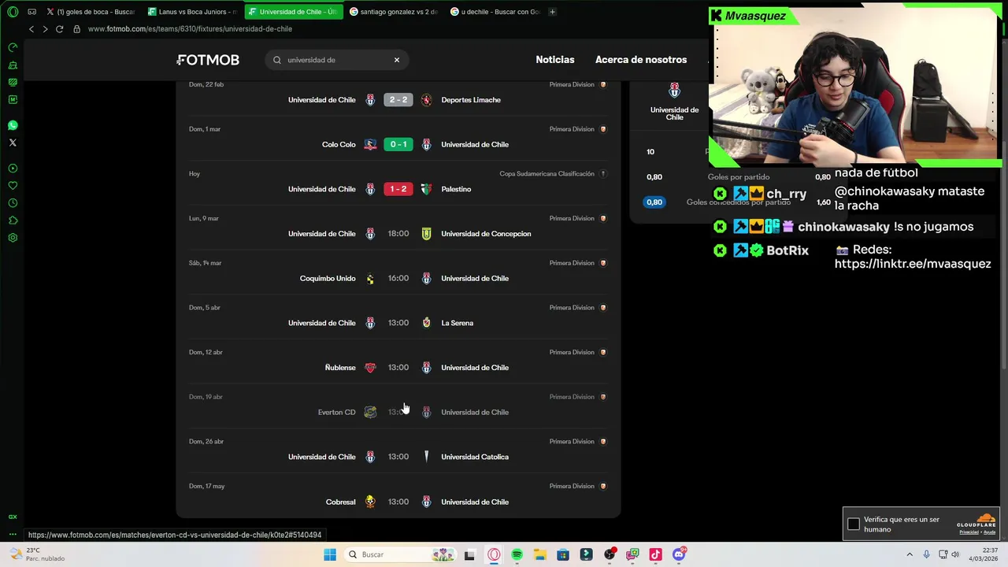1008x567 pixels.
Task: Click Colo Colo team crest
Action: coord(370,145)
